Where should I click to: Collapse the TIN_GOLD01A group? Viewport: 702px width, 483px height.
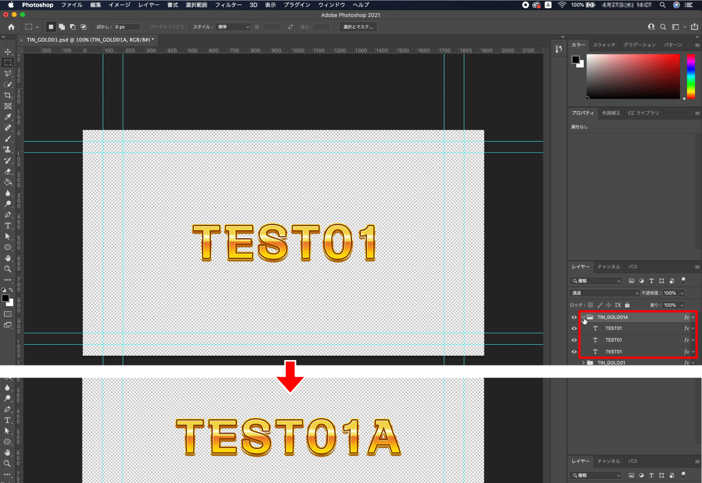pyautogui.click(x=583, y=317)
